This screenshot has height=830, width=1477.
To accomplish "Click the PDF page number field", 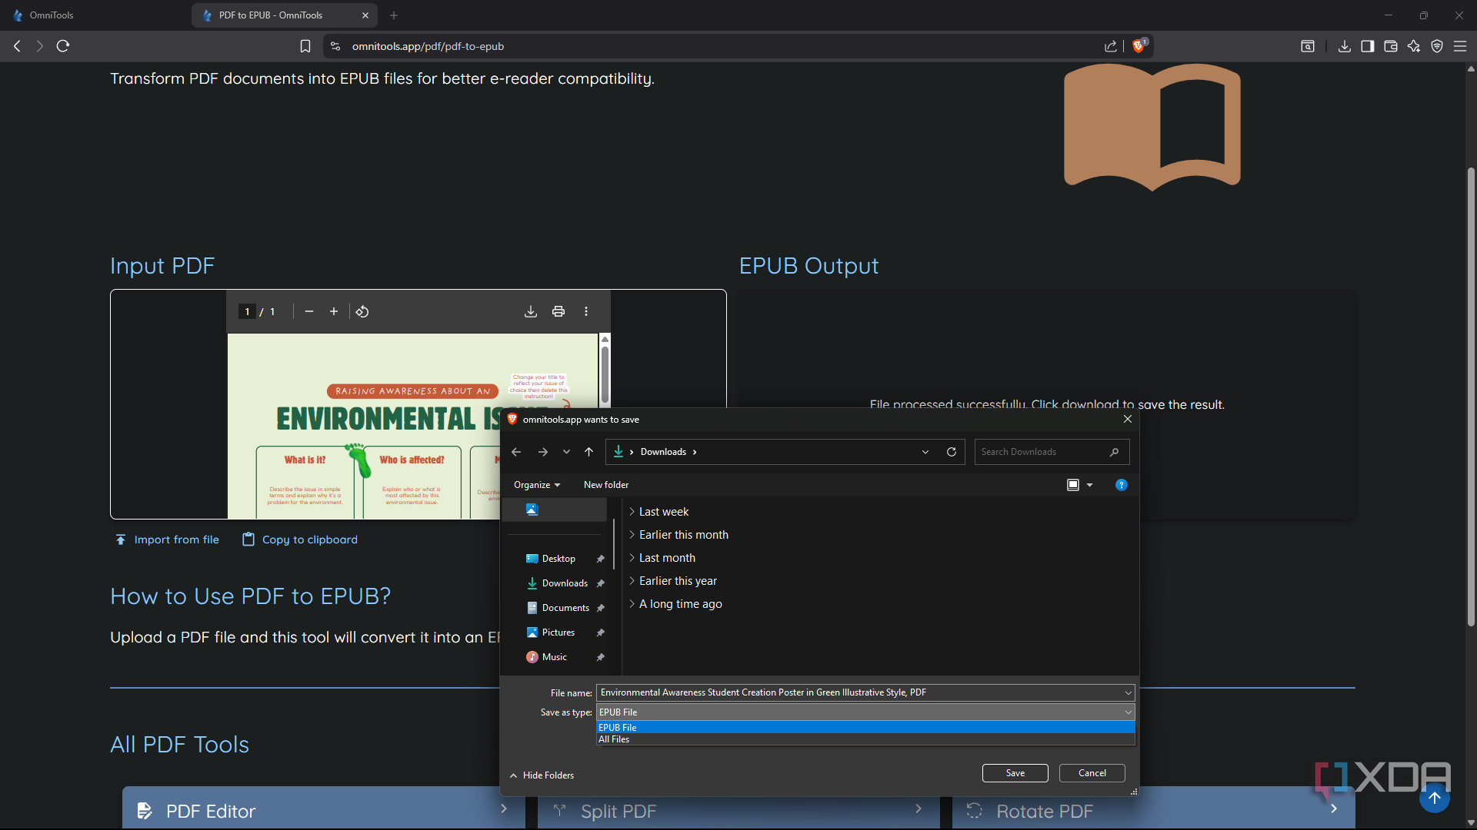I will click(247, 311).
